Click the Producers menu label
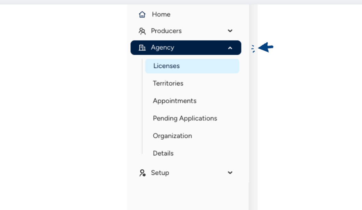The image size is (362, 210). coord(166,31)
